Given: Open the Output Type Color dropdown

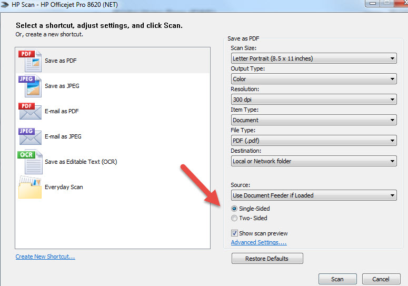Looking at the screenshot, I should coord(314,79).
